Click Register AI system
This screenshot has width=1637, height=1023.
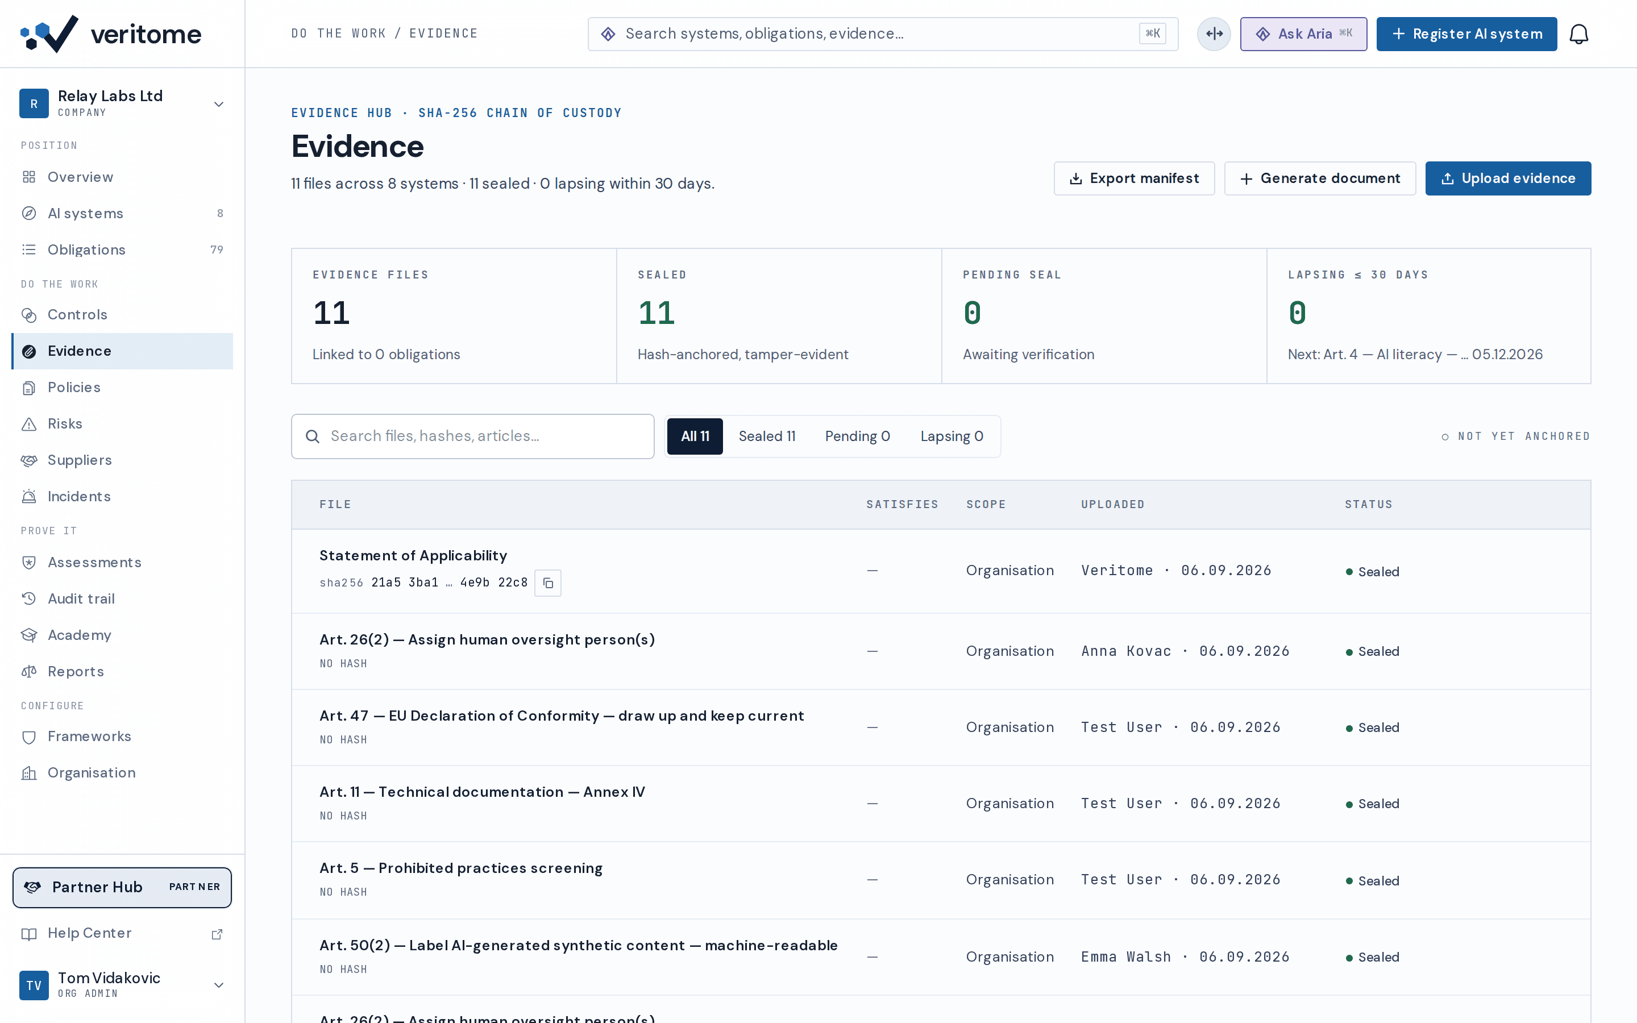[1466, 34]
